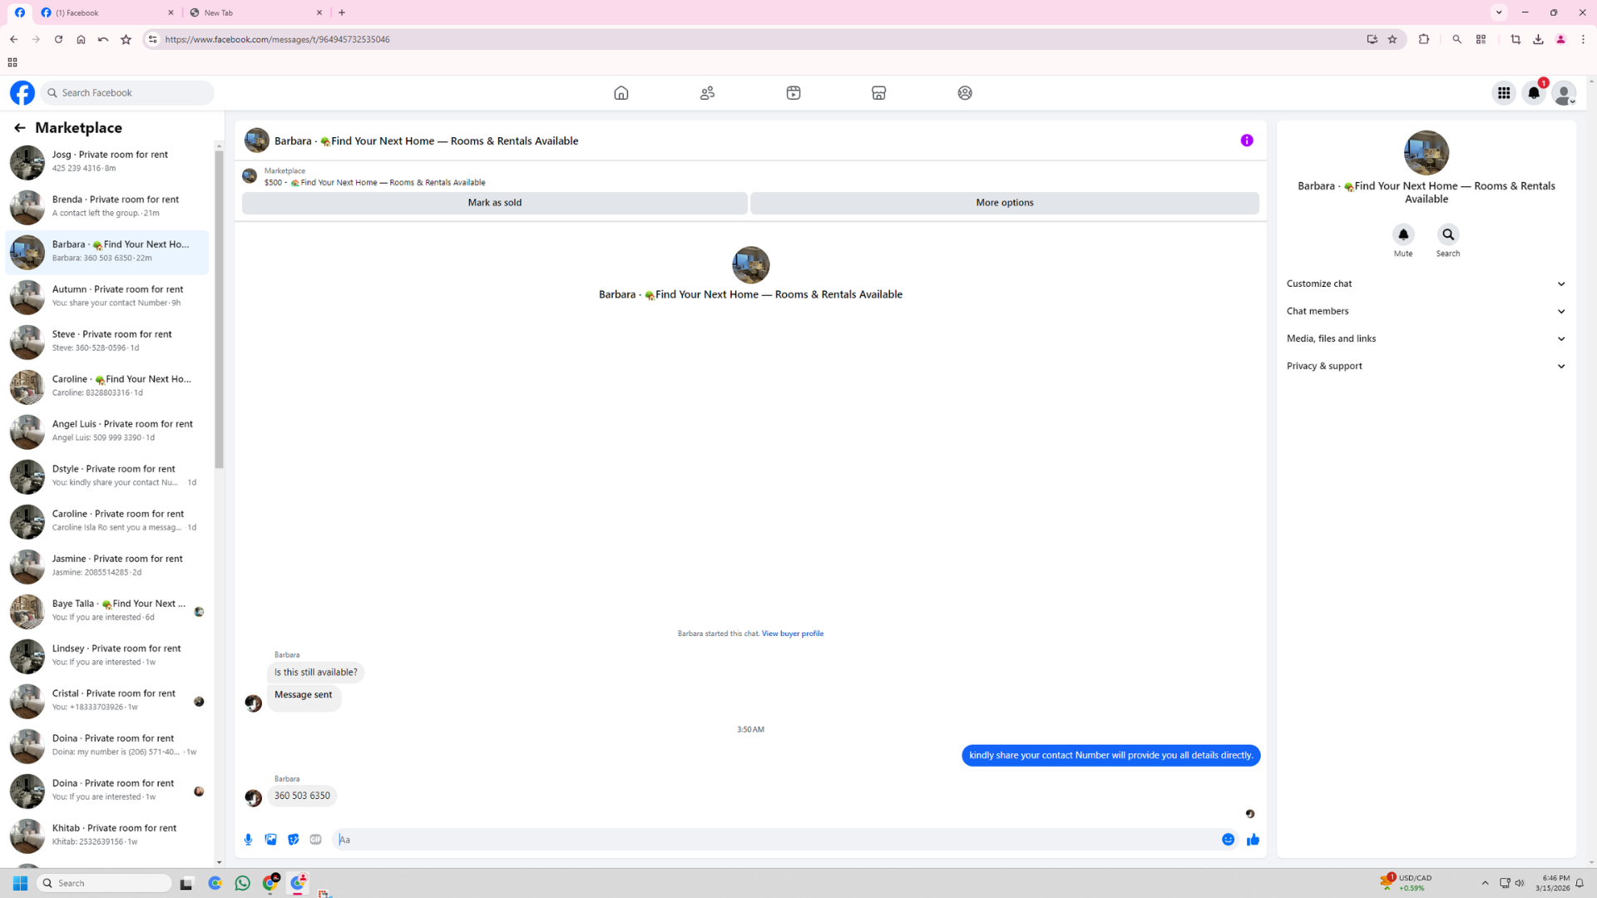The width and height of the screenshot is (1597, 898).
Task: Open WhatsApp from the taskbar
Action: click(242, 883)
